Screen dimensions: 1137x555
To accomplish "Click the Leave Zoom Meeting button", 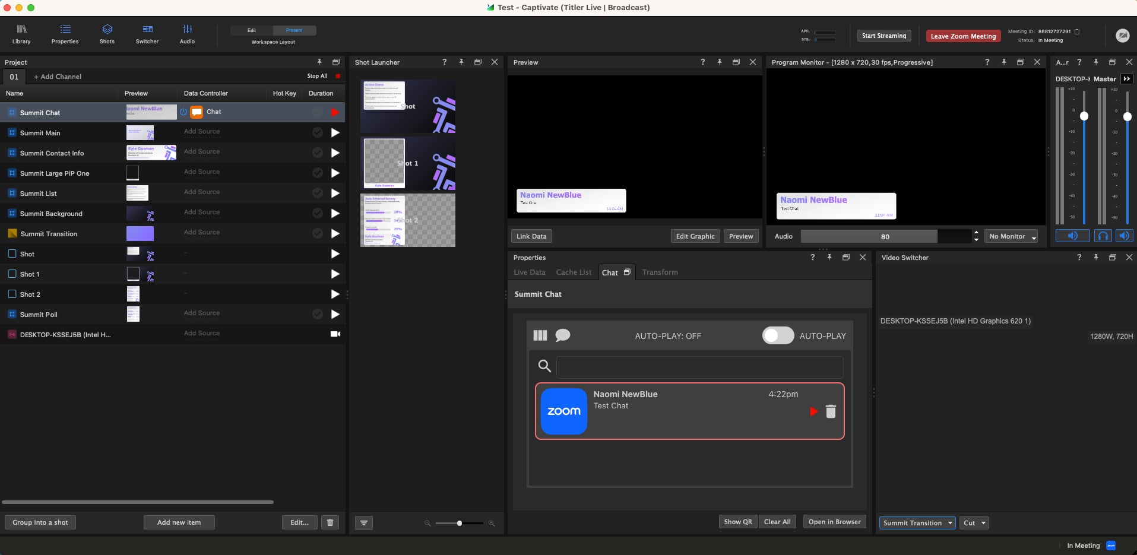I will (963, 36).
